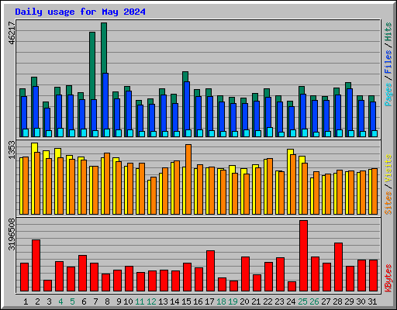Viewport: 397px width, 310px height.
Task: Click the Hits legend label
Action: pyautogui.click(x=388, y=32)
